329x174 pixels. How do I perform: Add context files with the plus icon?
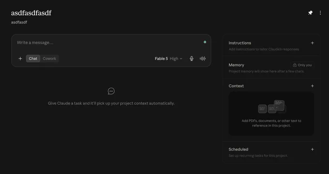[x=312, y=86]
